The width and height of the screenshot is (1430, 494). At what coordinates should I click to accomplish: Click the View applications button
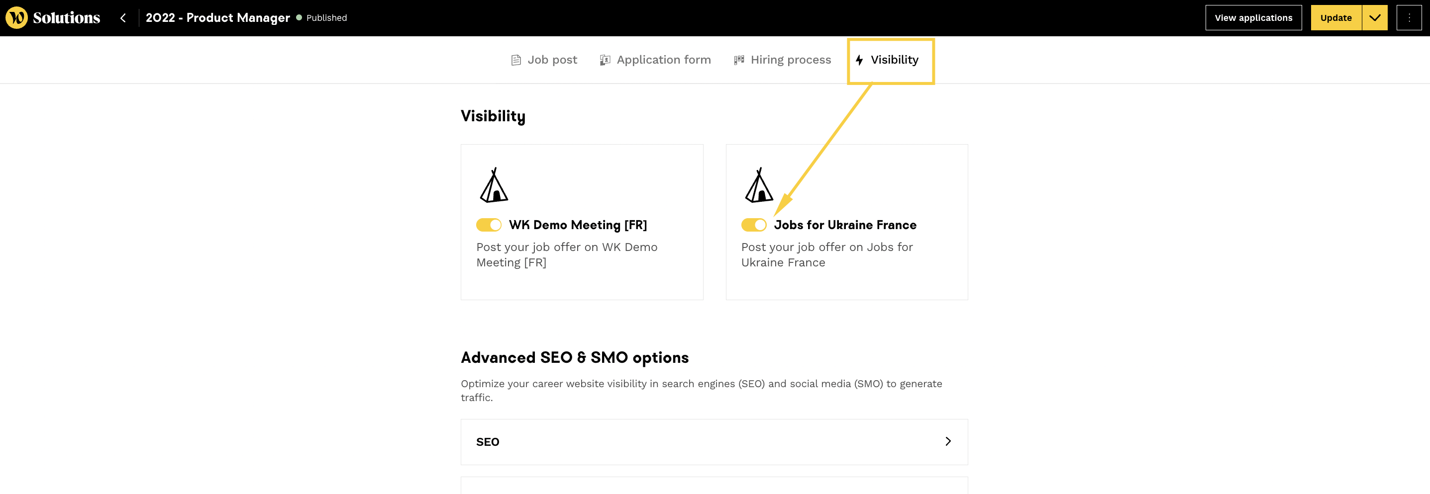tap(1253, 18)
